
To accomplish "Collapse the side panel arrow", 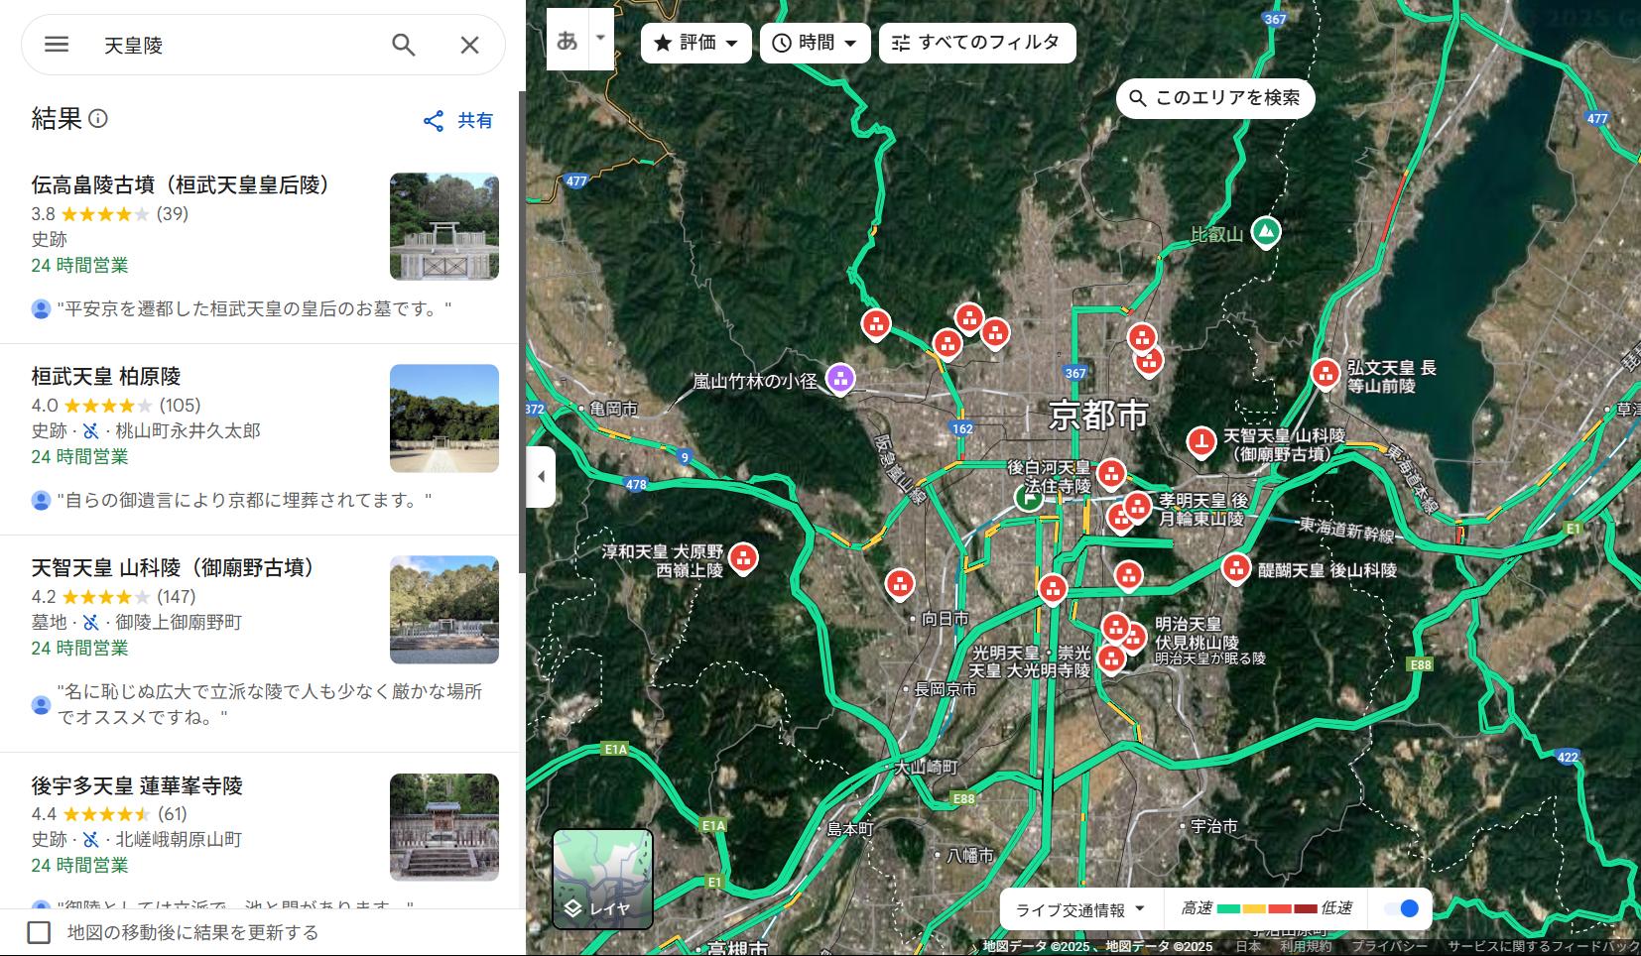I will [541, 476].
